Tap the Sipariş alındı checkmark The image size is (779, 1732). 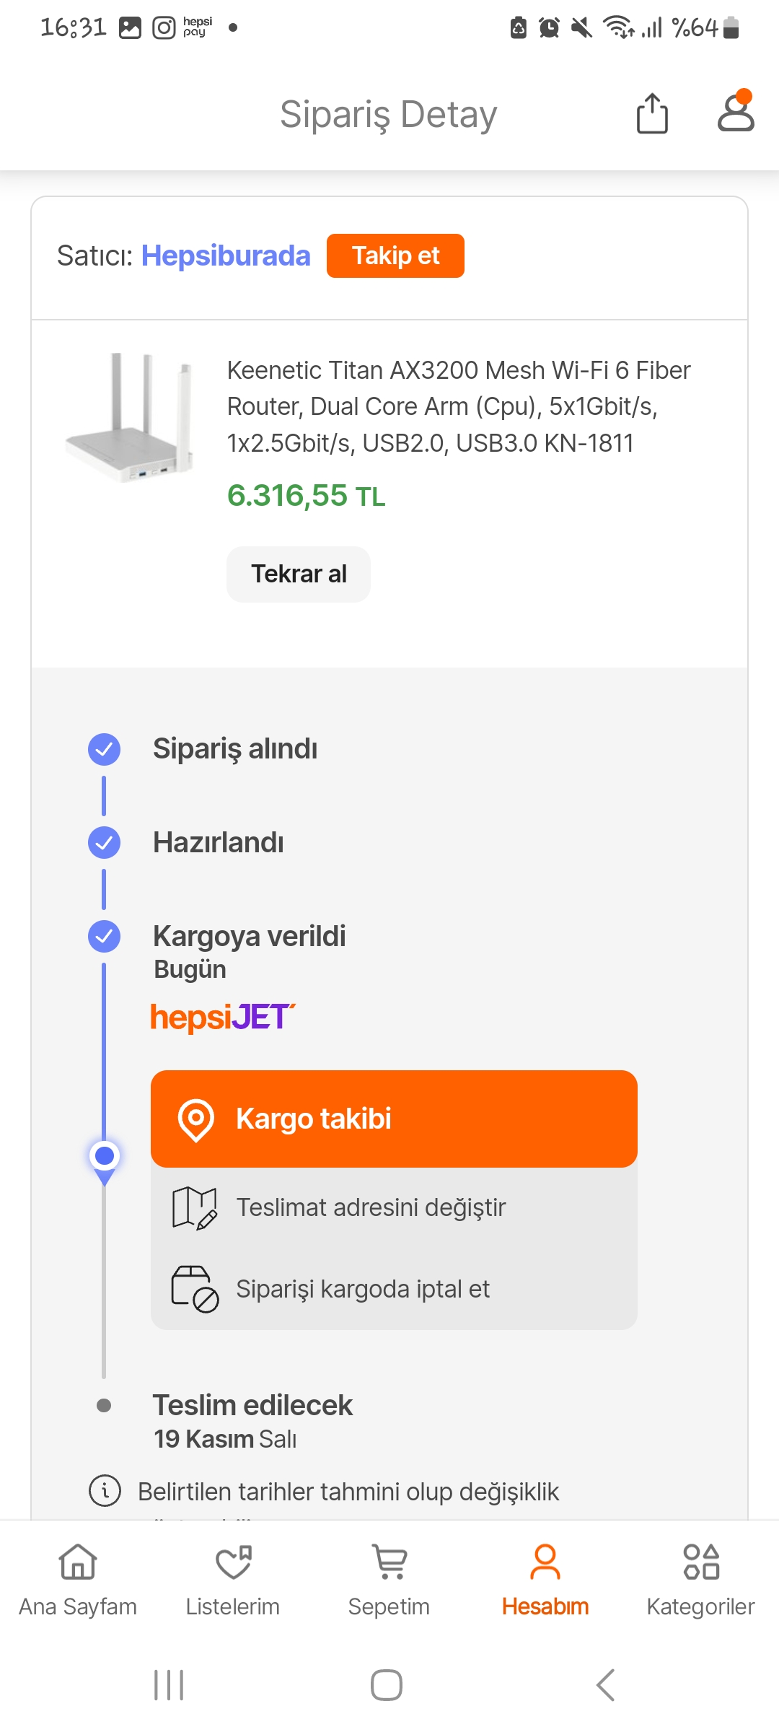coord(104,749)
